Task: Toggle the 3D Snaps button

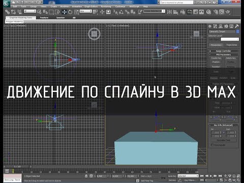Action: coord(115,12)
